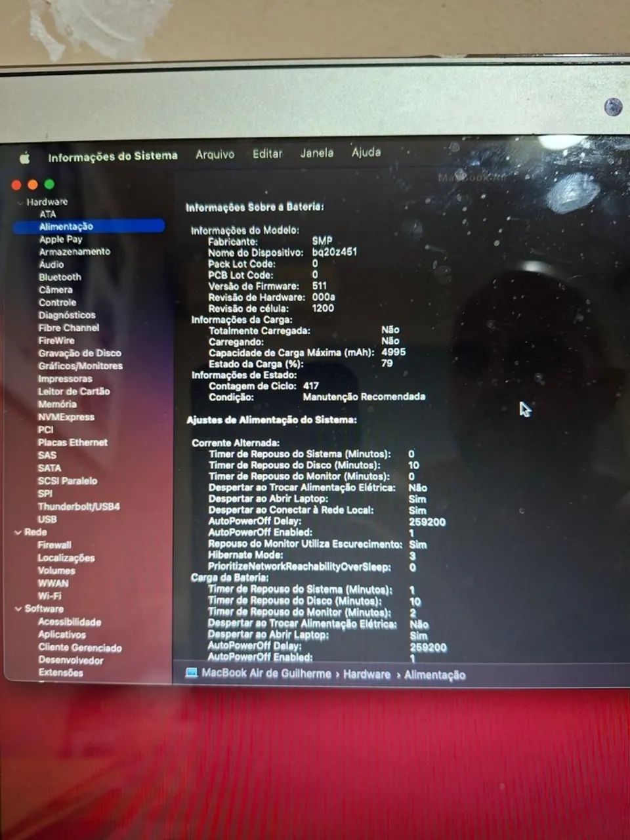
Task: Open the Arquivo menu
Action: tap(215, 154)
